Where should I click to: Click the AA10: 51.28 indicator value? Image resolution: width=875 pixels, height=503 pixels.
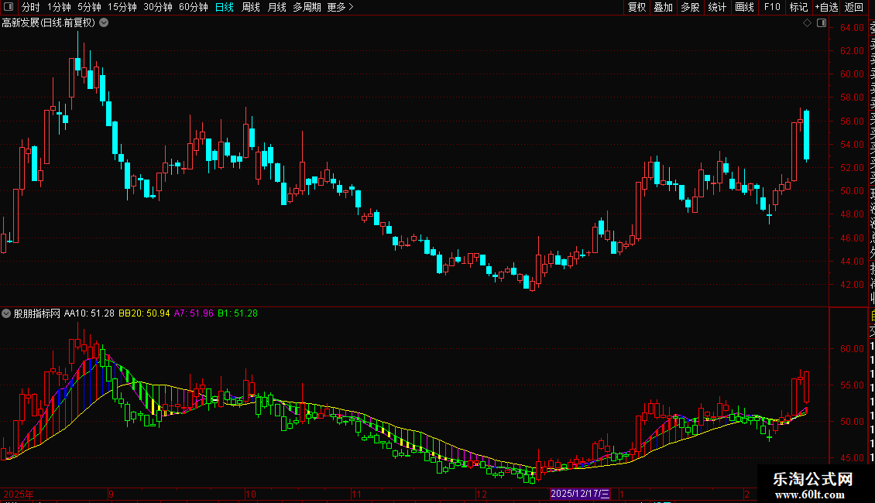89,313
